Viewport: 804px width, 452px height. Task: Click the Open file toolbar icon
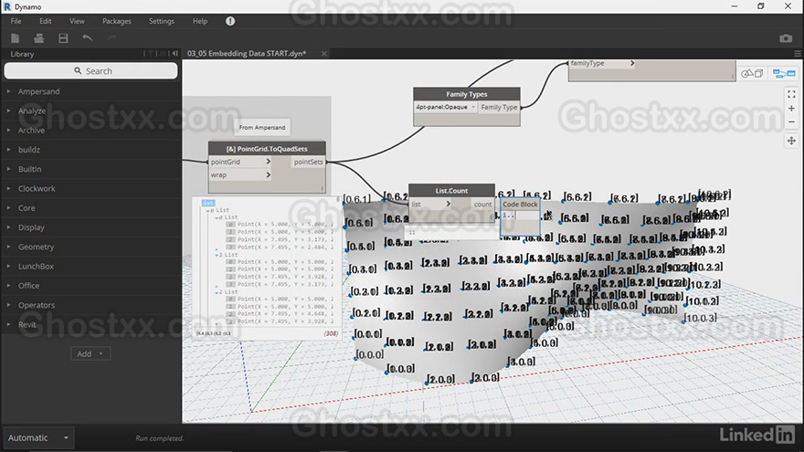(x=39, y=38)
